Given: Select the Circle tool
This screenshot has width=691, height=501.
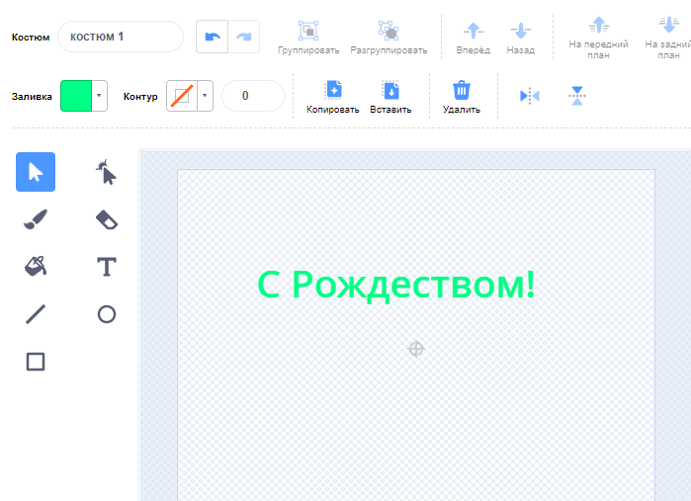Looking at the screenshot, I should pos(107,314).
